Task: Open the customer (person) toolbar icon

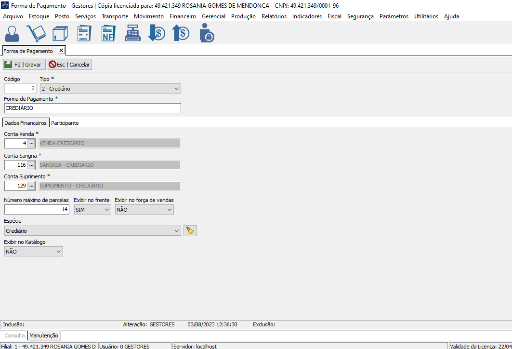Action: coord(12,33)
